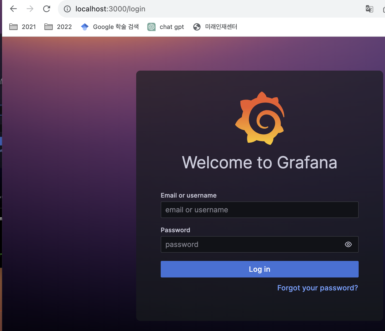
Task: Click the Password label text
Action: 175,230
